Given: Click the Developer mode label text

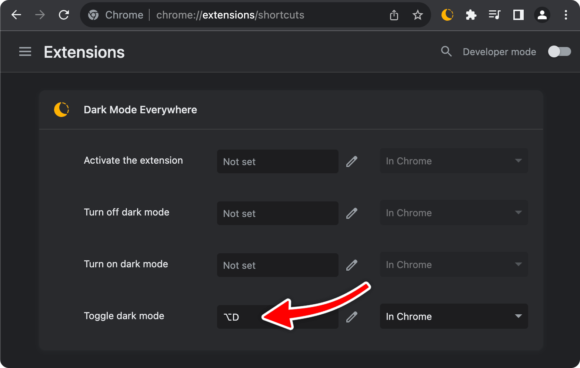Looking at the screenshot, I should (499, 52).
